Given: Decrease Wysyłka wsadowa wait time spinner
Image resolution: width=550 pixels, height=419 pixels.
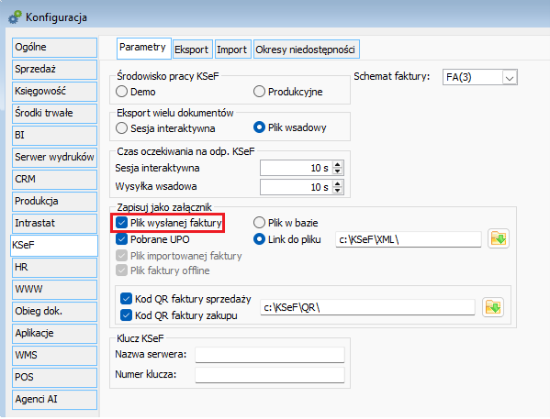Looking at the screenshot, I should (337, 190).
